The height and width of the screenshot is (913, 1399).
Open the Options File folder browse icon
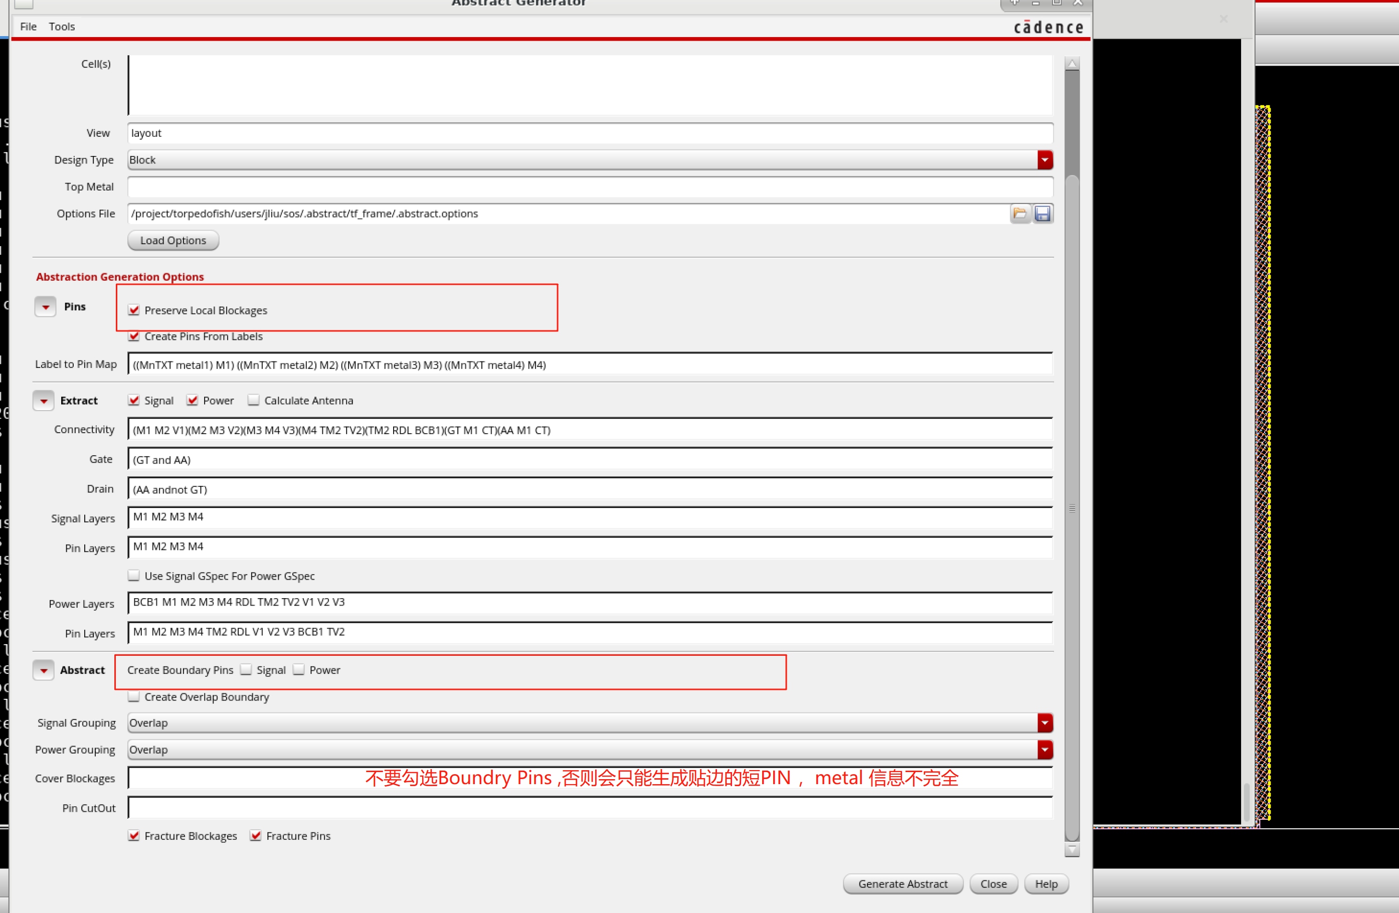click(1019, 214)
